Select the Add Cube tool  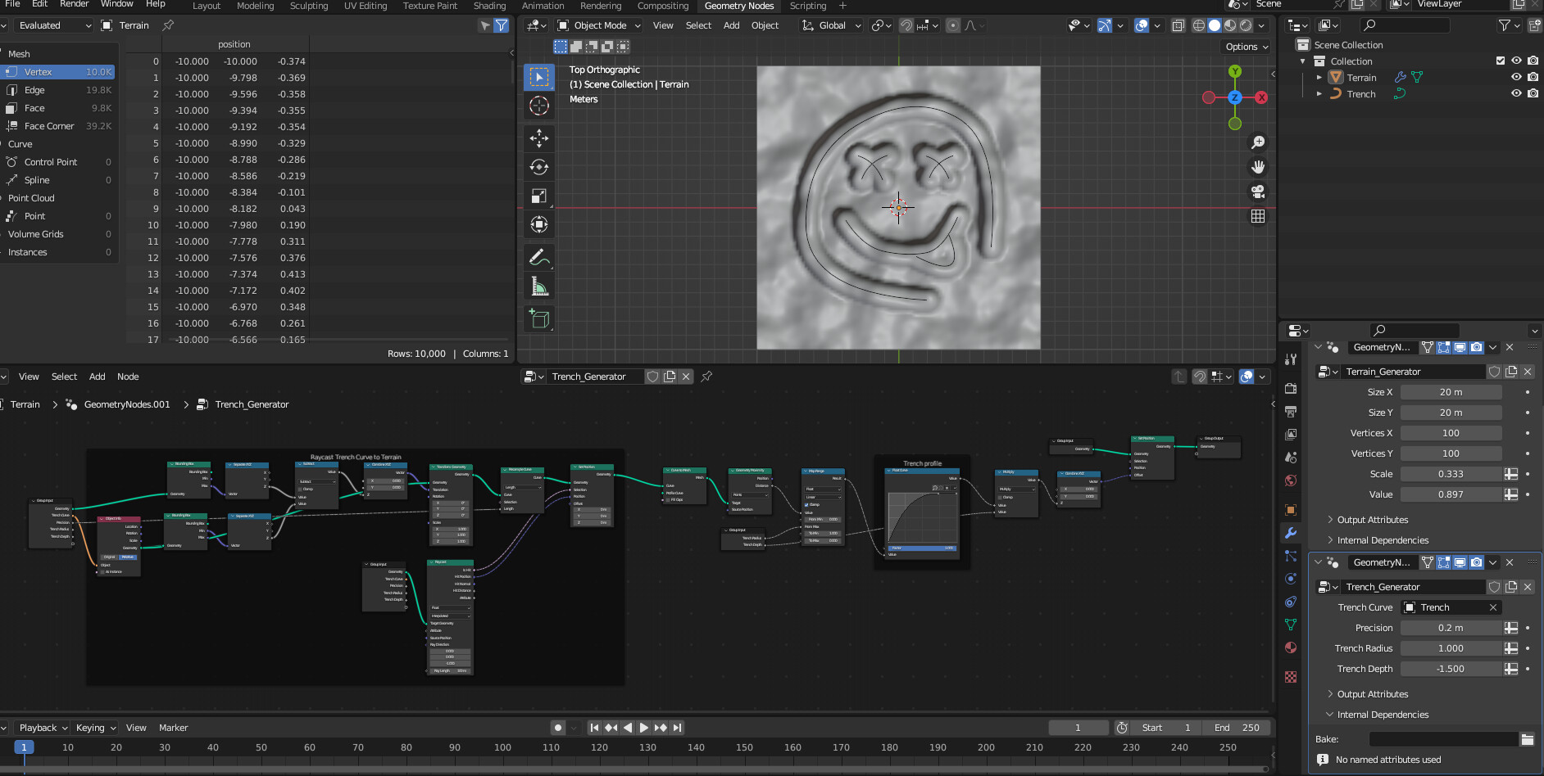click(x=538, y=318)
